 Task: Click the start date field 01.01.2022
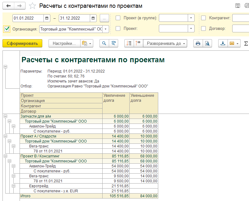(x=28, y=18)
